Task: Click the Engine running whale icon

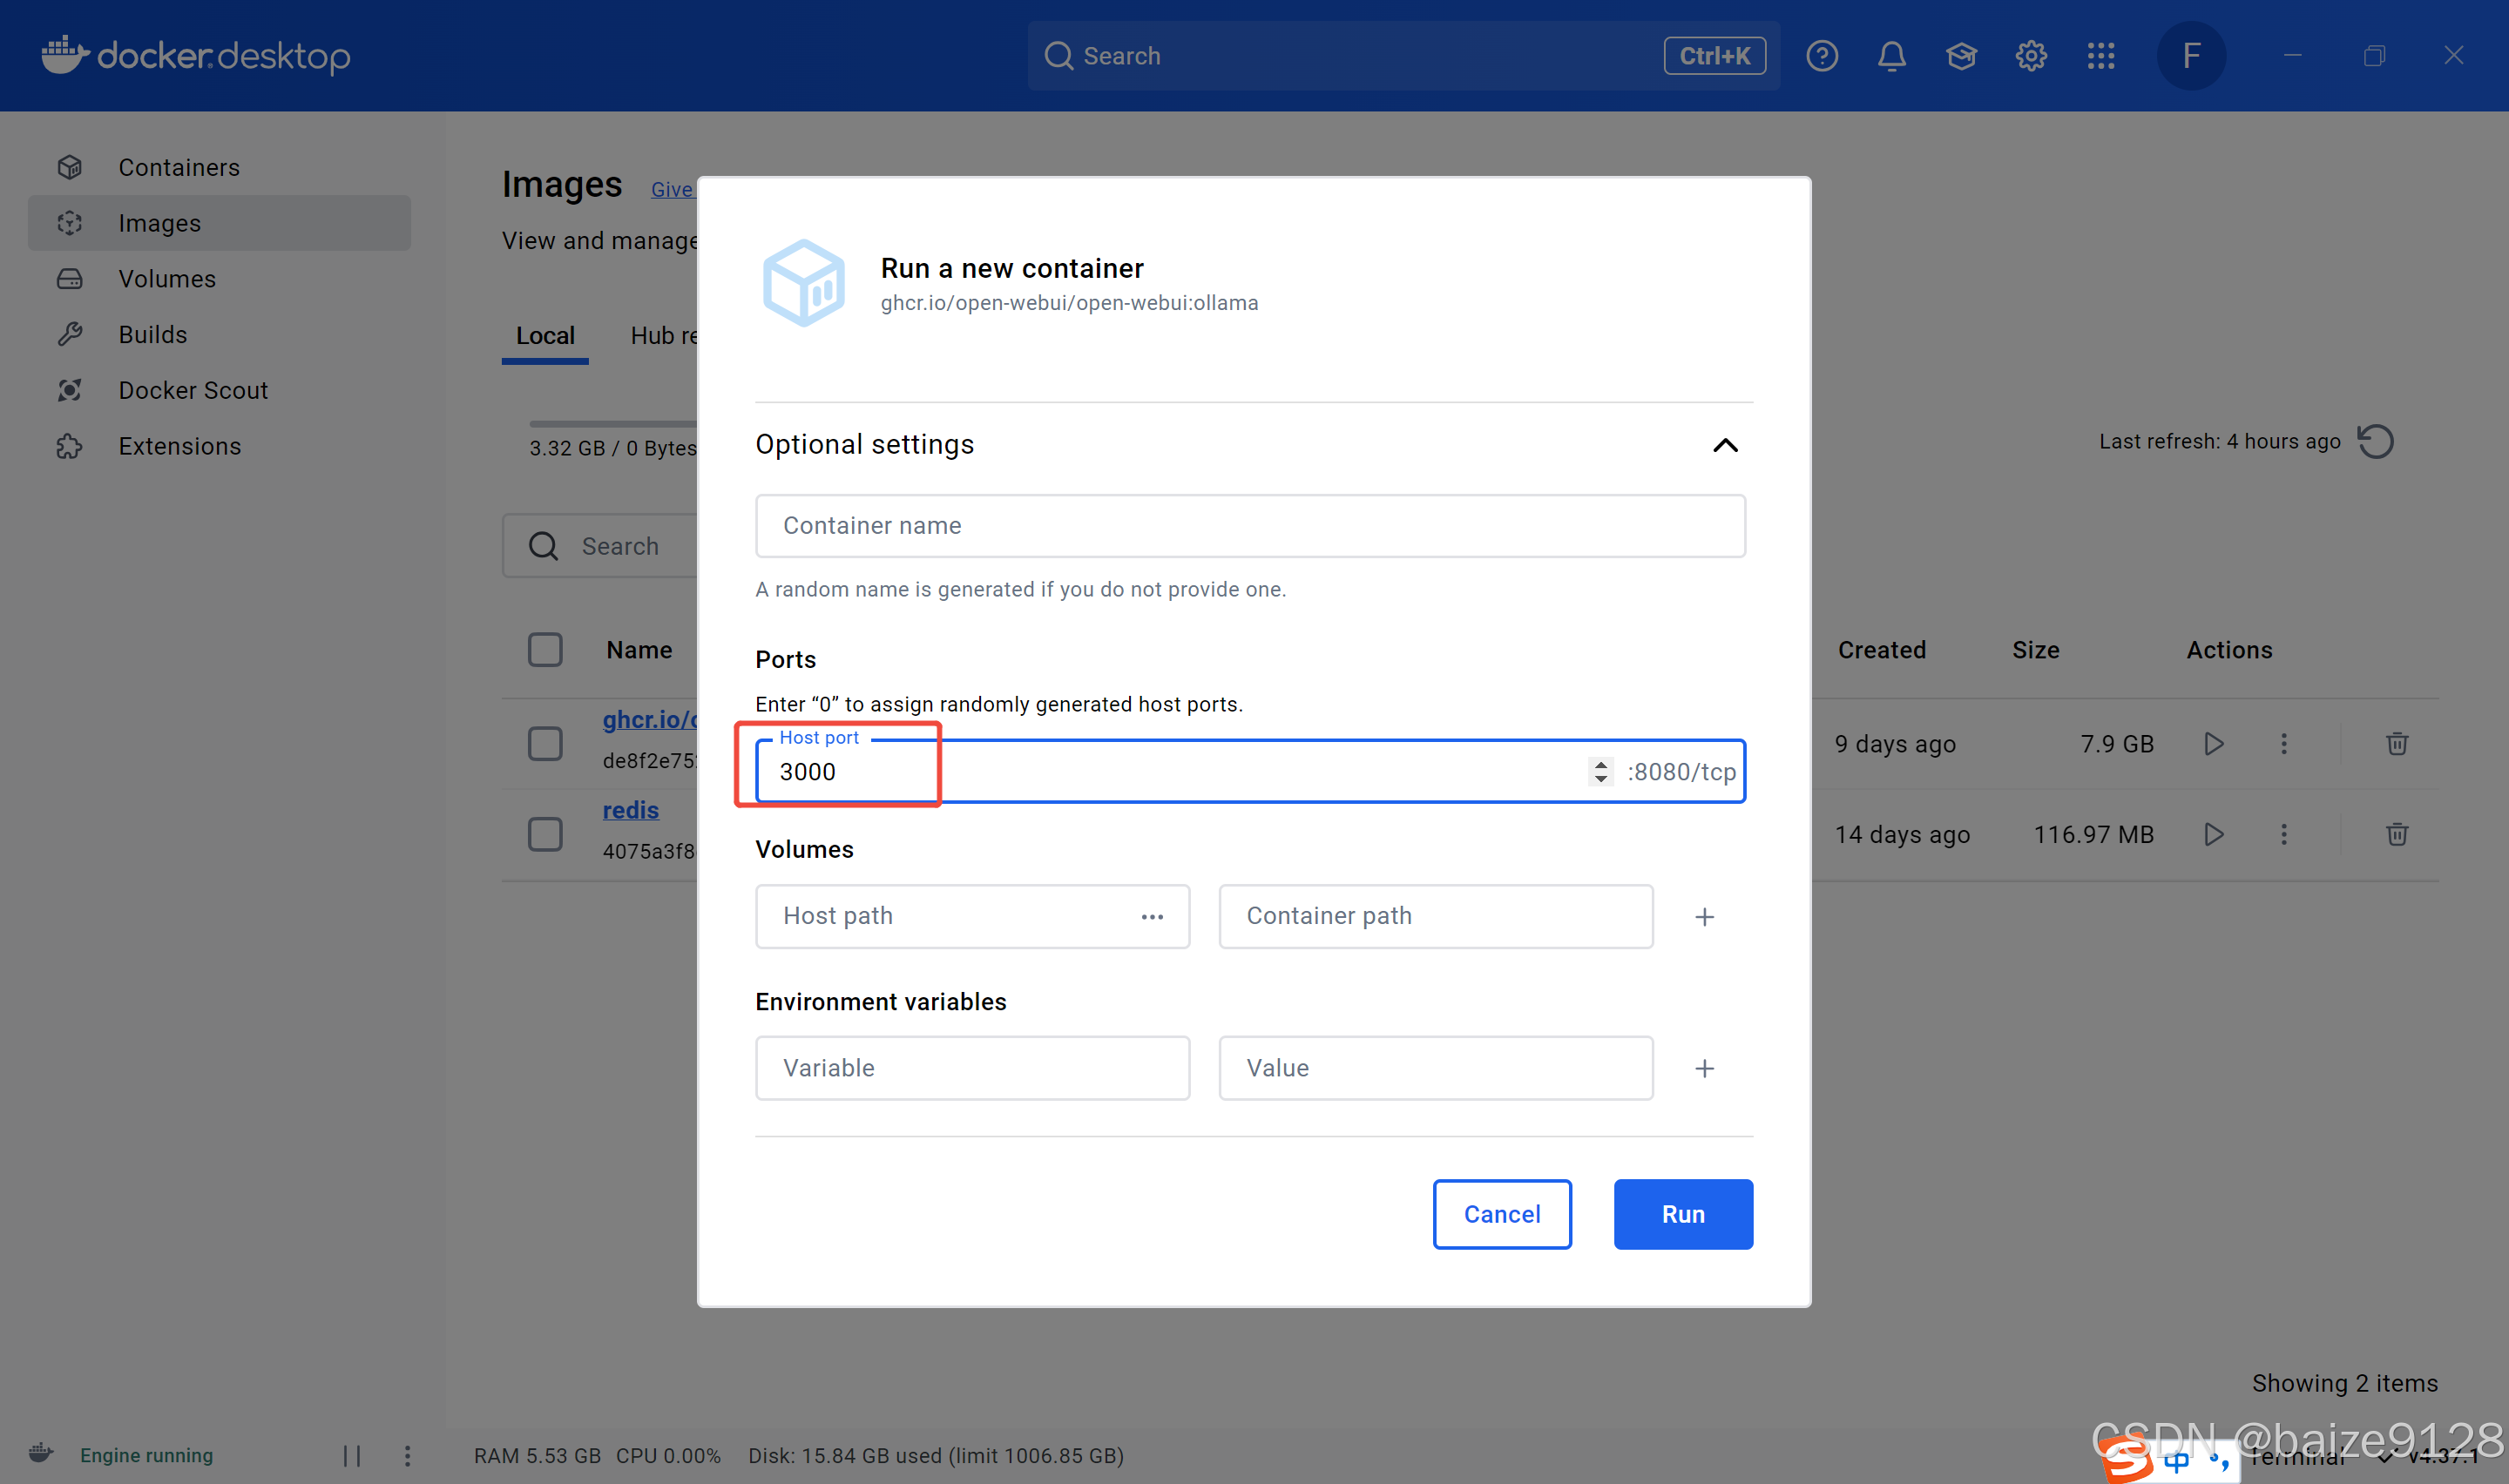Action: coord(41,1453)
